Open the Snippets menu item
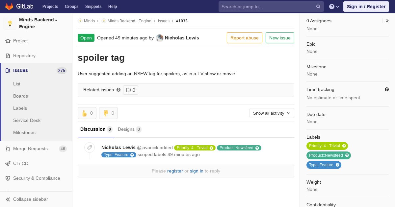395x207 pixels. pos(93,7)
